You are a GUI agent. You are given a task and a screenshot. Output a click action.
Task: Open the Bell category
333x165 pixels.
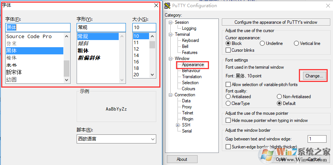tap(185, 46)
